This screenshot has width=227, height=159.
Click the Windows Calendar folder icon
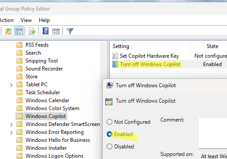(x=19, y=100)
